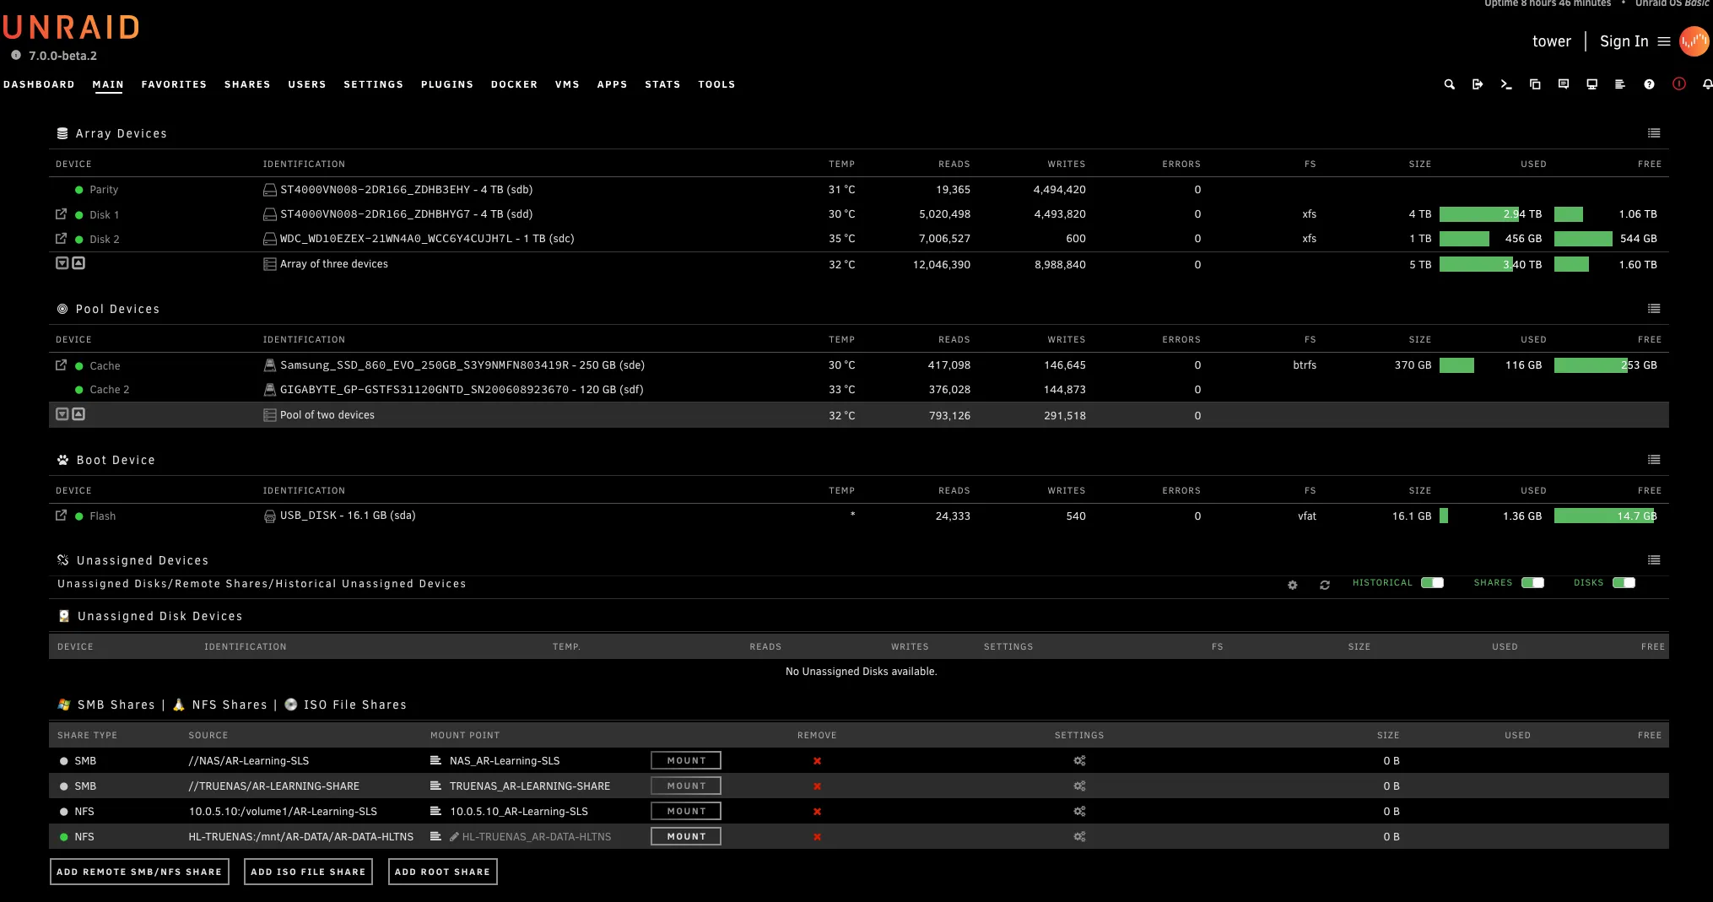Collapse the Array Devices section list icon

[1654, 133]
